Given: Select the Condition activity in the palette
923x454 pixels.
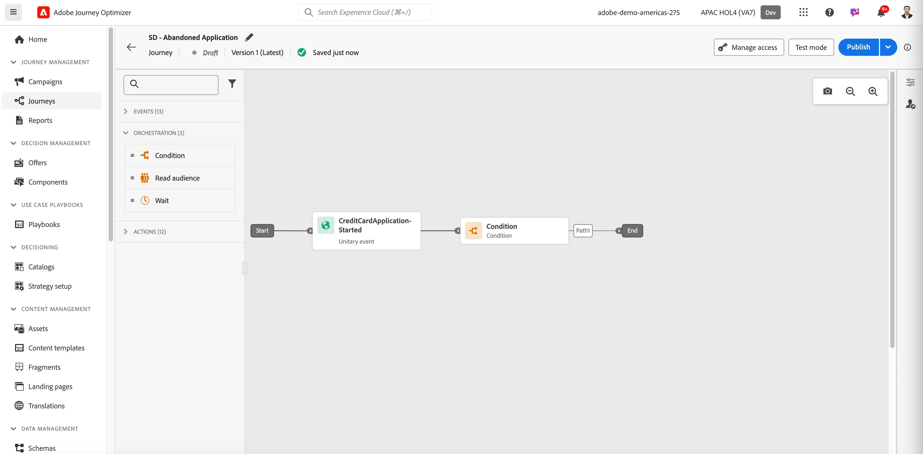Looking at the screenshot, I should point(180,155).
